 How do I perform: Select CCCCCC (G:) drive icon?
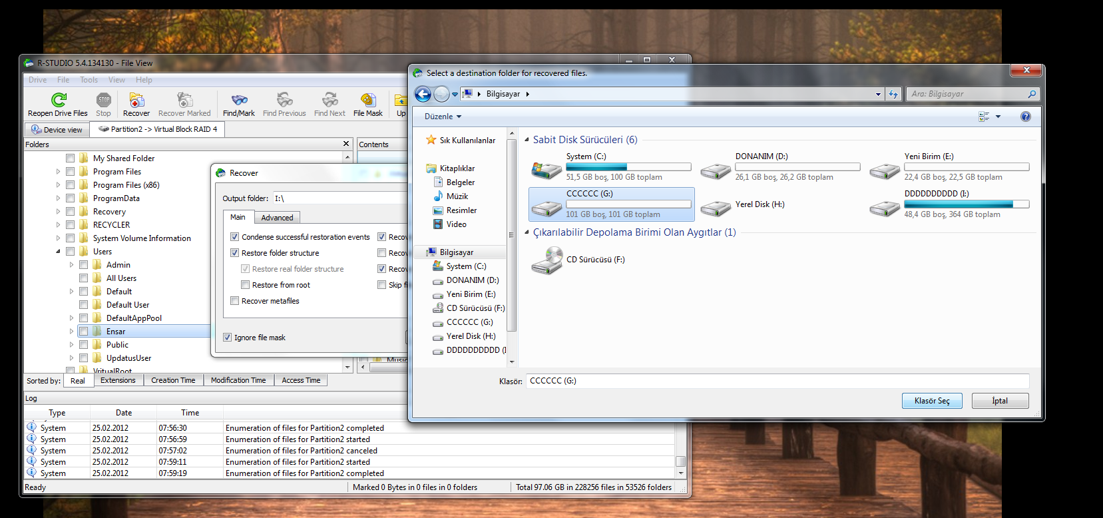[x=547, y=208]
